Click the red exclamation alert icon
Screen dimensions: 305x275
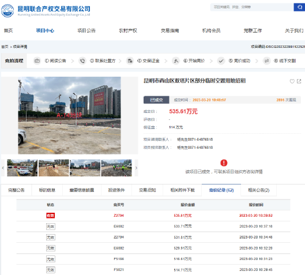click(224, 163)
